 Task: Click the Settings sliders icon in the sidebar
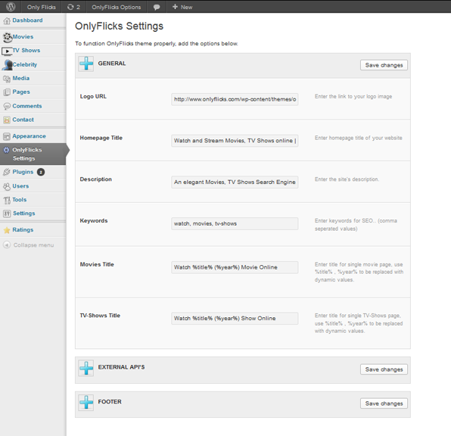[x=7, y=213]
